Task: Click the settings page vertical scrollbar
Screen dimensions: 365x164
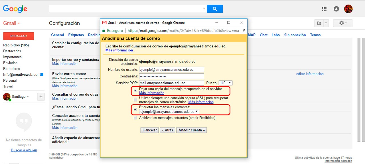Action: click(359, 90)
